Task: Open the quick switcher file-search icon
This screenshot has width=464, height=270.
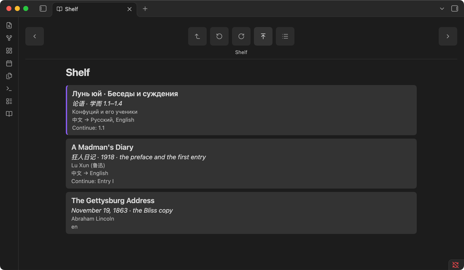Action: [x=9, y=26]
